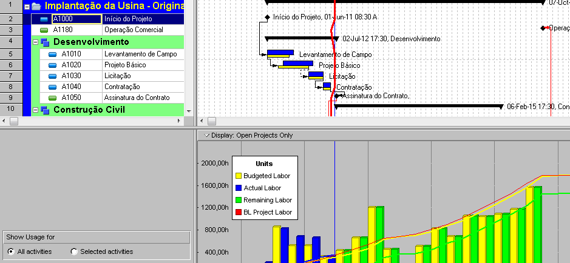This screenshot has height=263, width=570.
Task: Click the Show Usage for label
Action: [30, 237]
